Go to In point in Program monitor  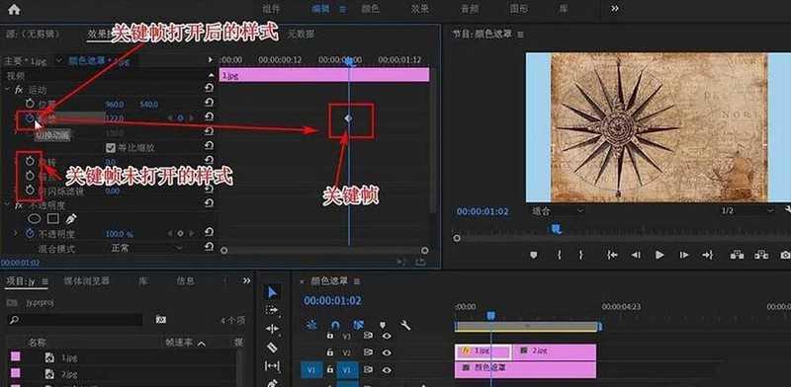[x=612, y=255]
